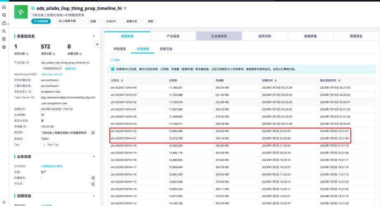Click help icon next to 收藏次数

pos(80,54)
